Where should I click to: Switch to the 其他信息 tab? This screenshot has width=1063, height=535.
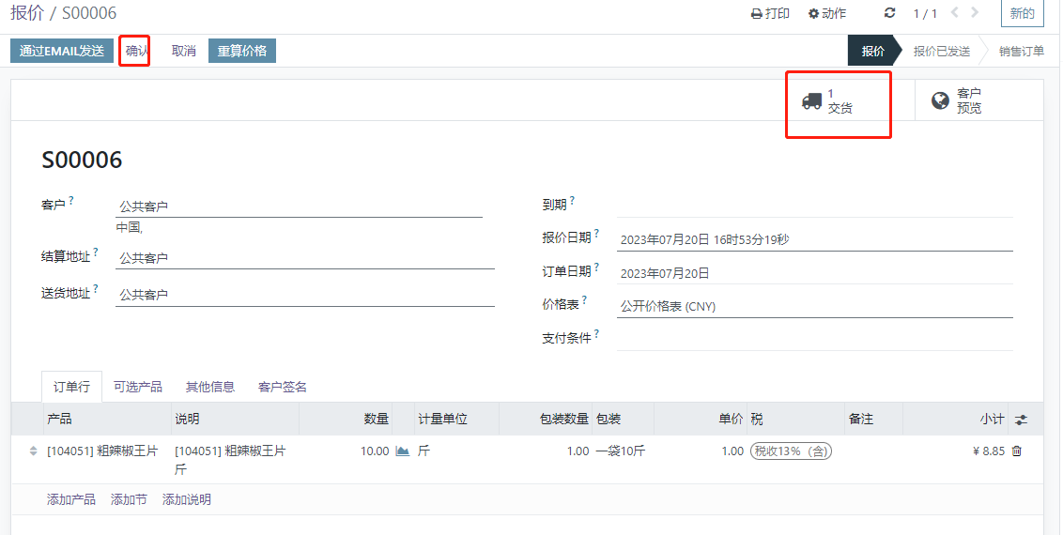(x=210, y=387)
